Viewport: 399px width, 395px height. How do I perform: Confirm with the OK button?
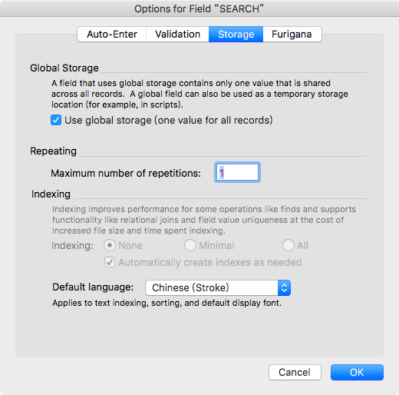[357, 372]
